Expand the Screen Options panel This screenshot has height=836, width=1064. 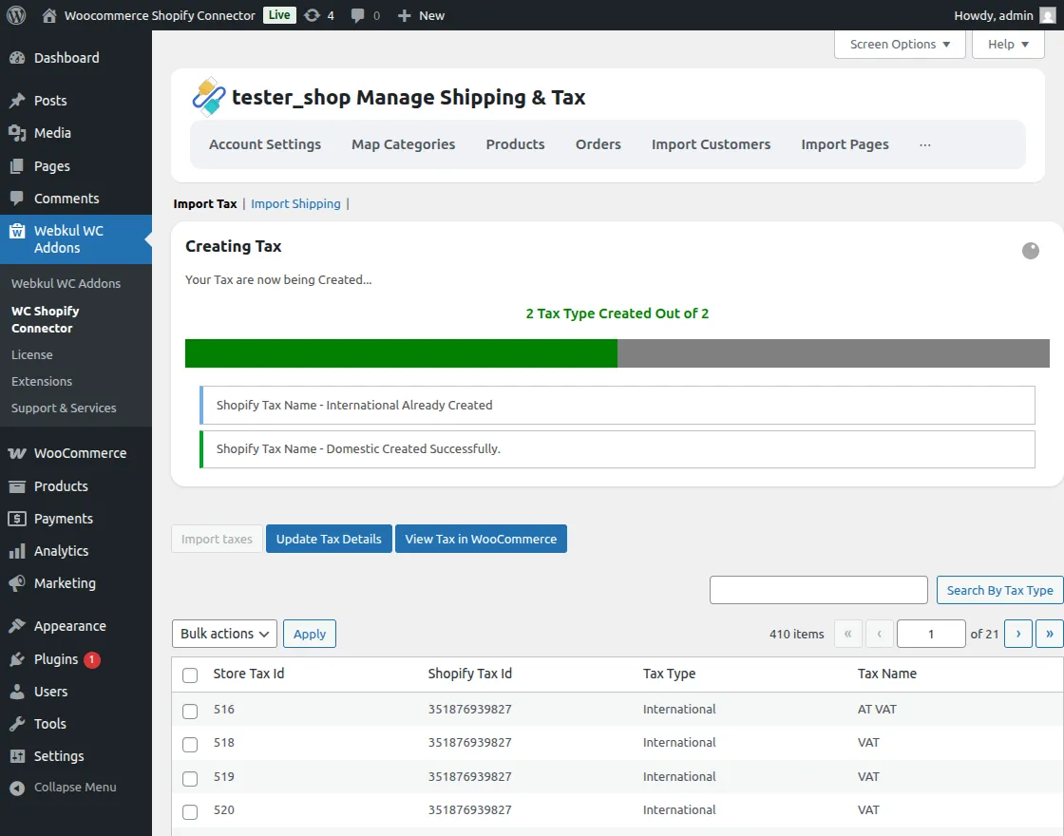(x=899, y=45)
